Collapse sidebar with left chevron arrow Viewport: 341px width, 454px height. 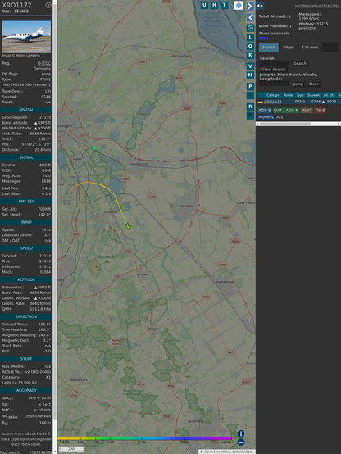[250, 18]
